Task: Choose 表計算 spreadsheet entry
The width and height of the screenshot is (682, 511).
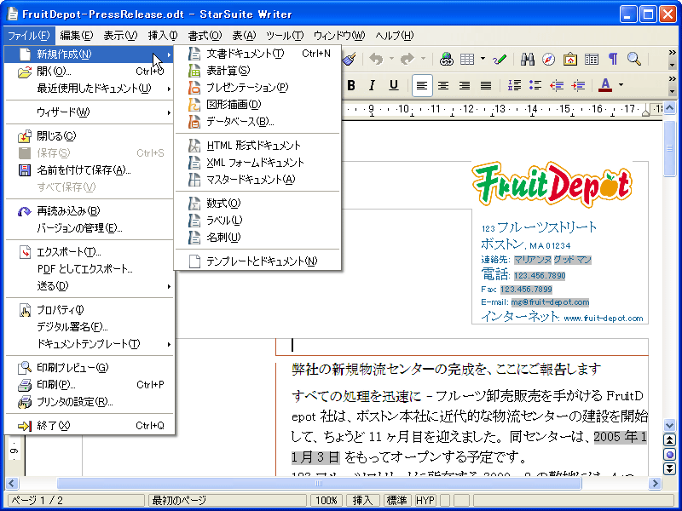Action: pos(258,71)
